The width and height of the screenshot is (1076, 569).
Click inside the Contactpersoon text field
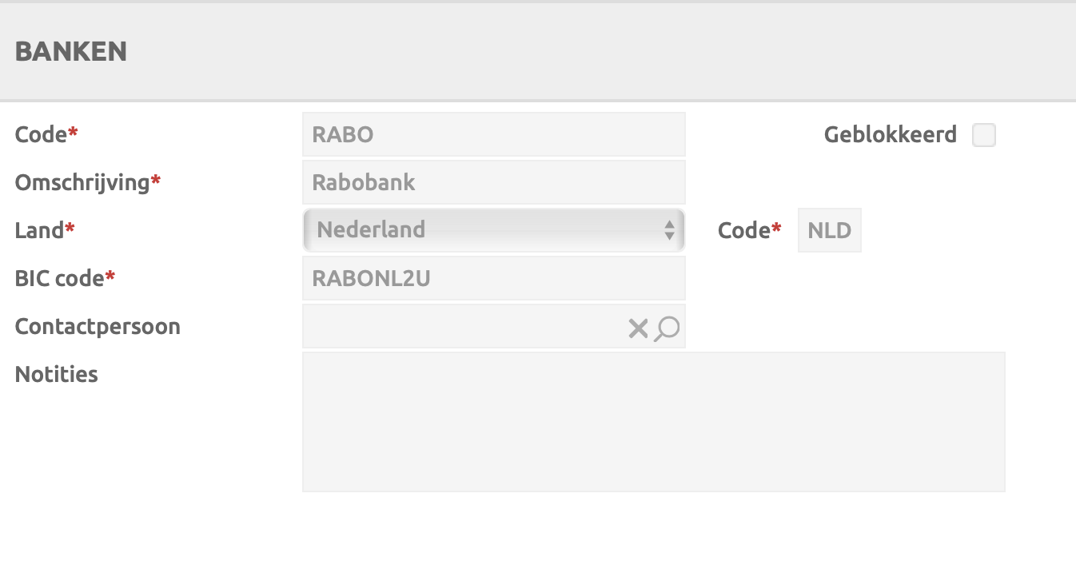(464, 326)
